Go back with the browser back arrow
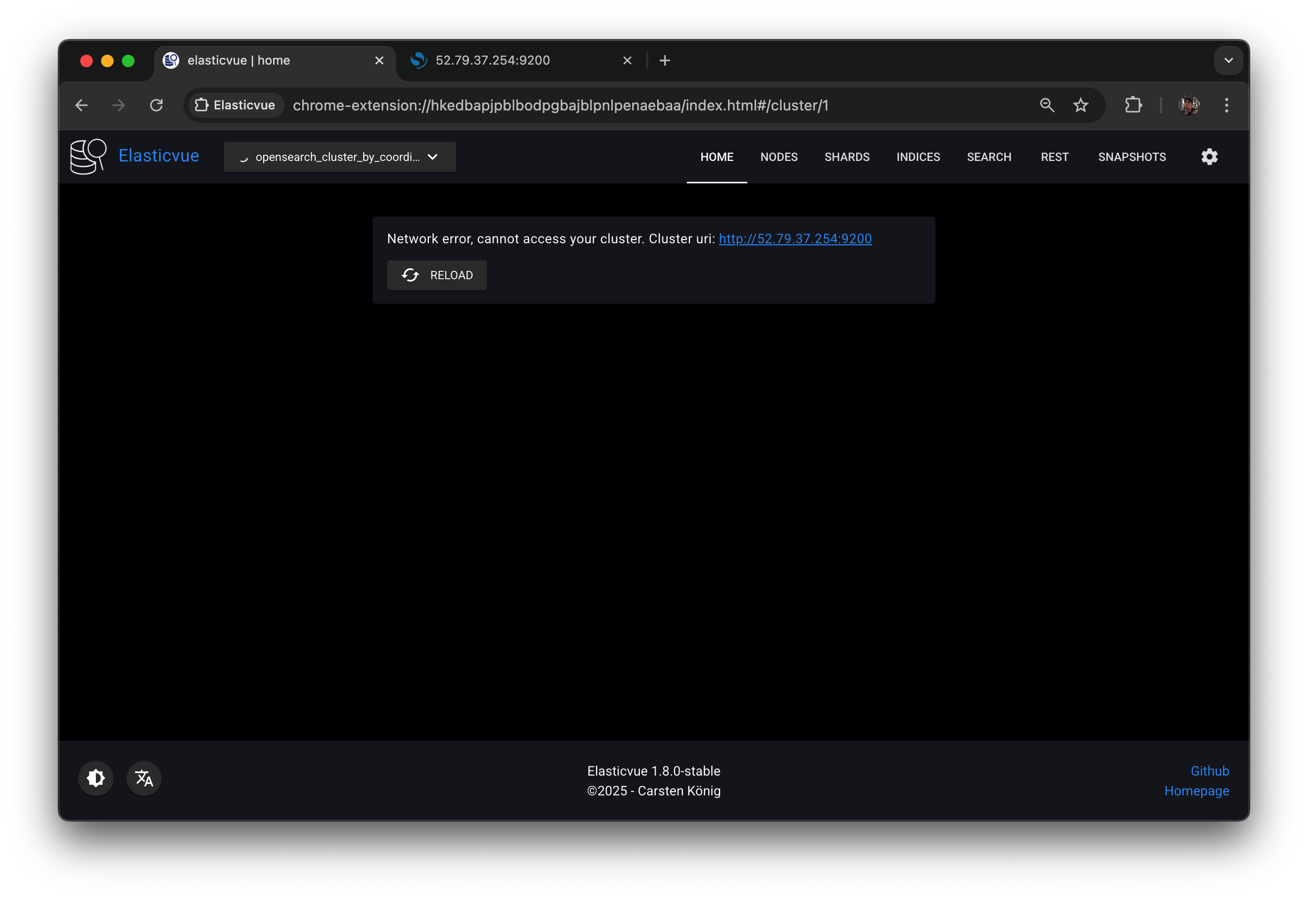The width and height of the screenshot is (1308, 898). coord(82,105)
